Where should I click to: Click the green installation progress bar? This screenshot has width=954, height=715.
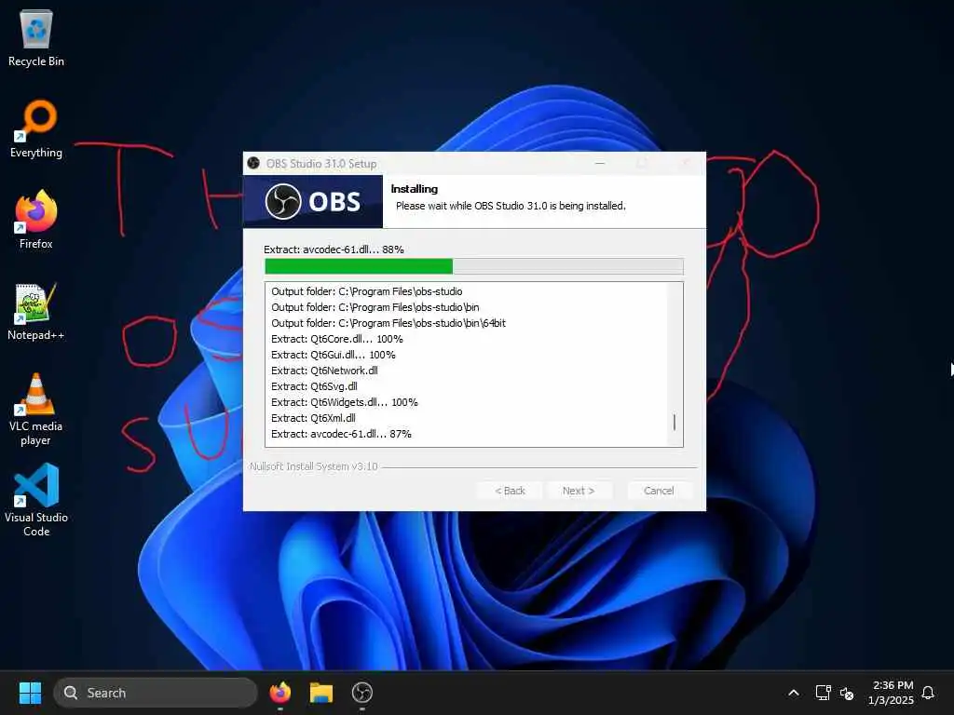pos(474,266)
